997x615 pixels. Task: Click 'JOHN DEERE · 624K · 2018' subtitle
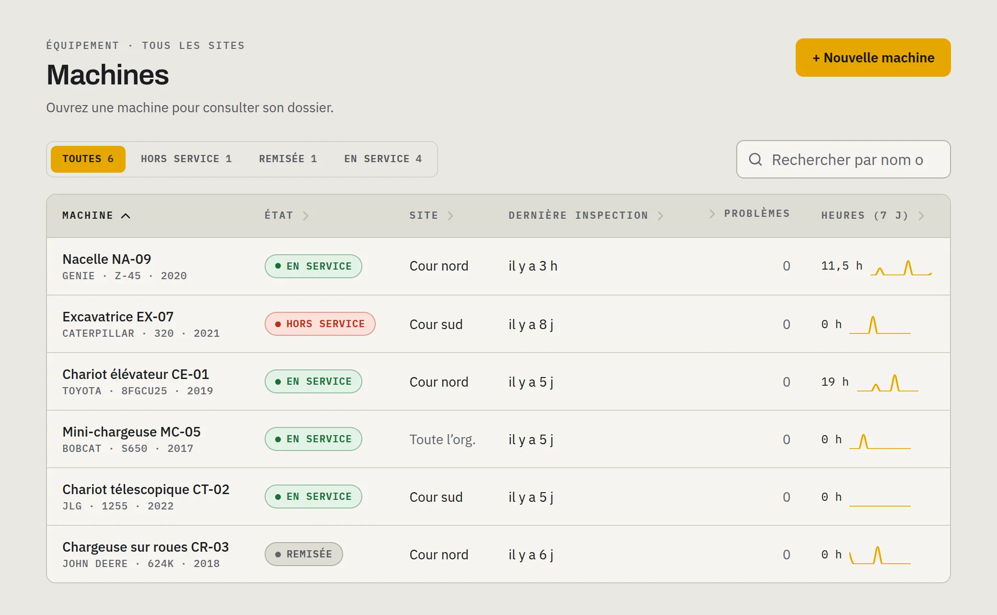point(141,564)
